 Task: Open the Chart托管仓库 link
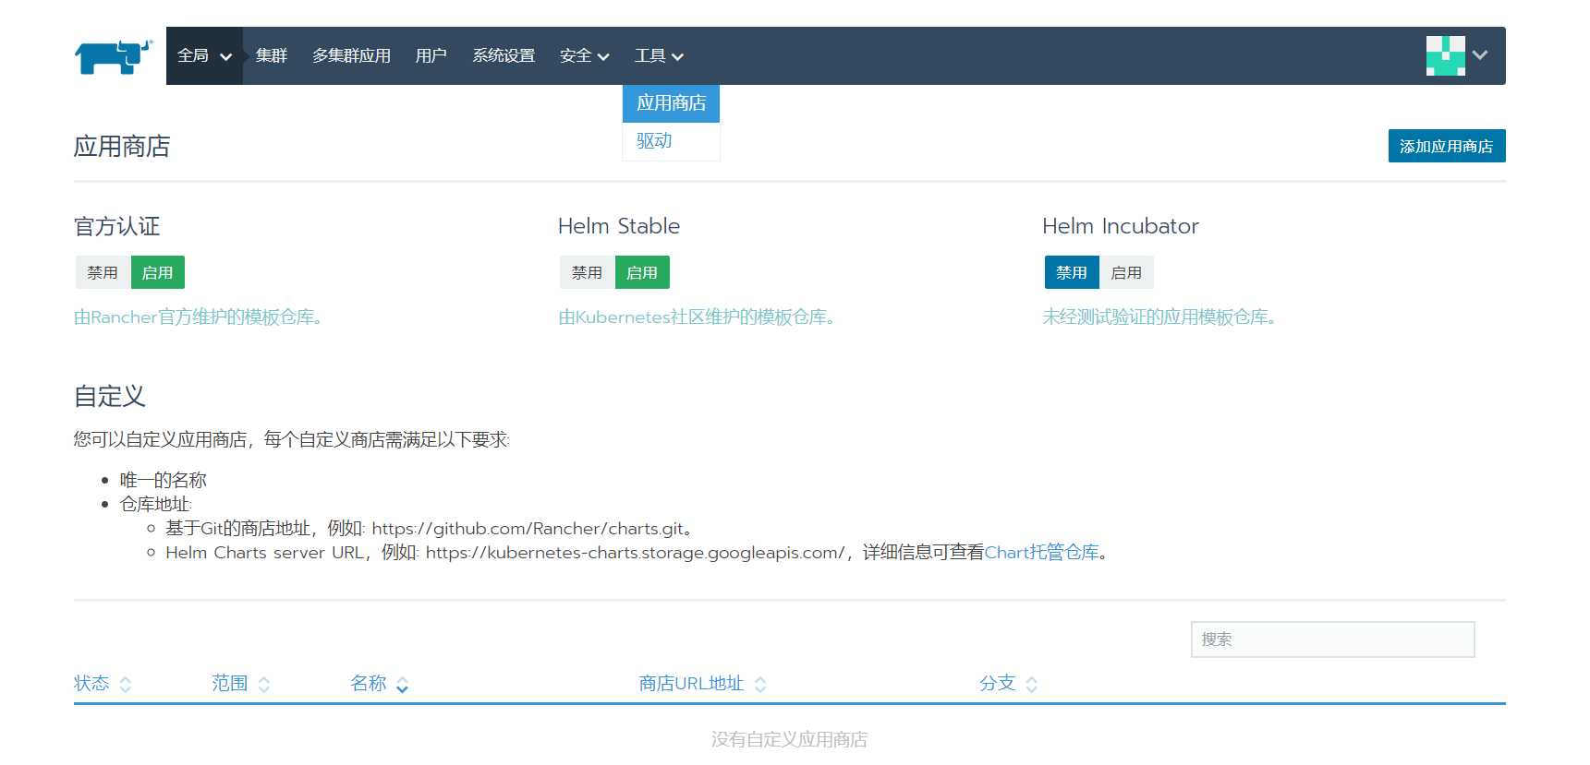coord(1041,553)
